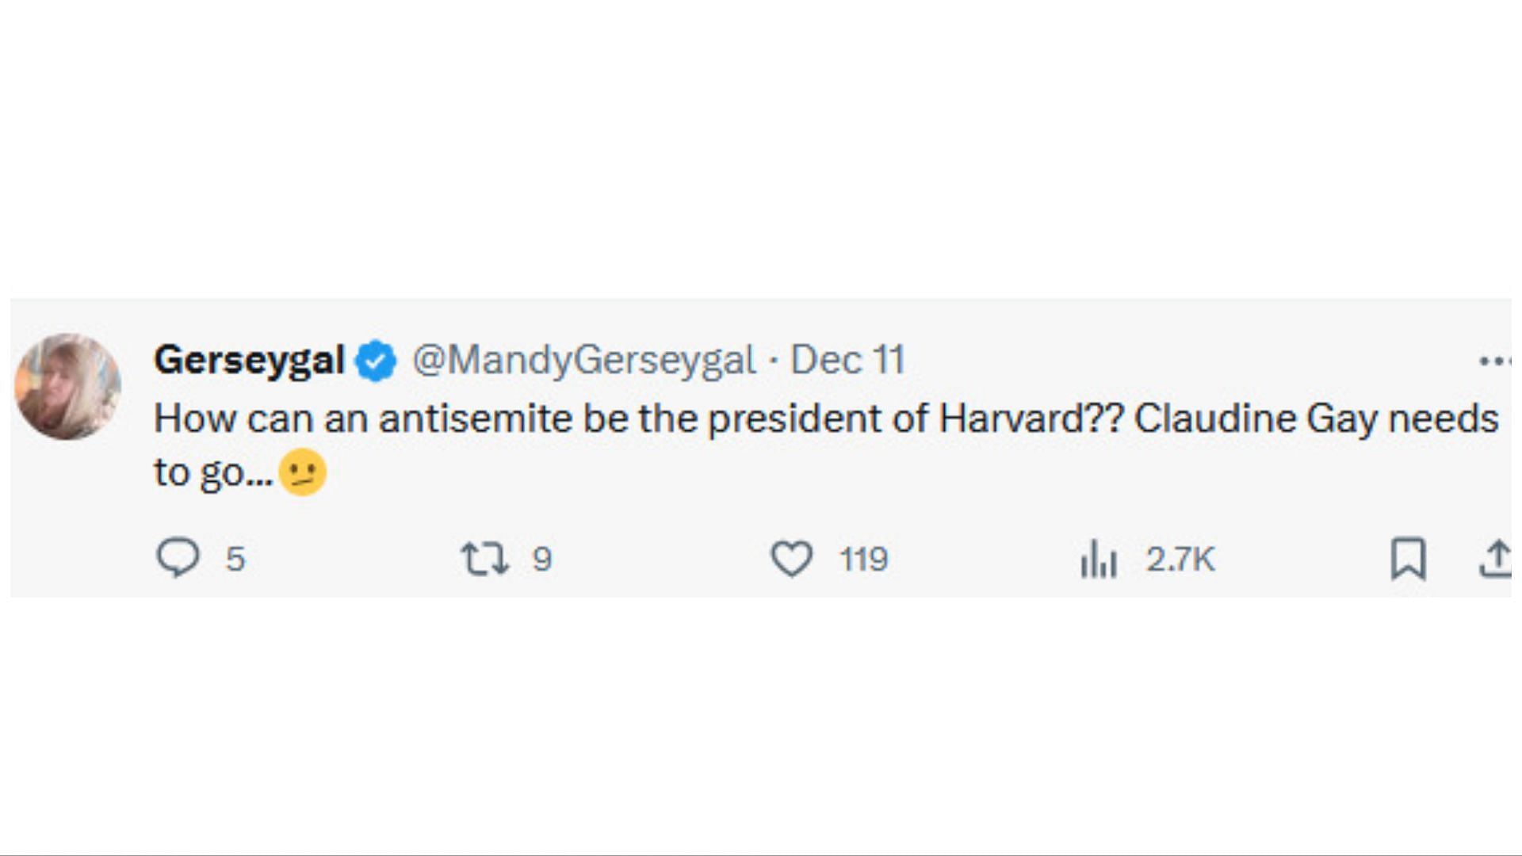Visit the @MandyGerseygal handle link

coord(583,360)
